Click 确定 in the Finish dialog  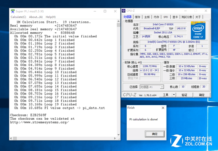point(155,134)
